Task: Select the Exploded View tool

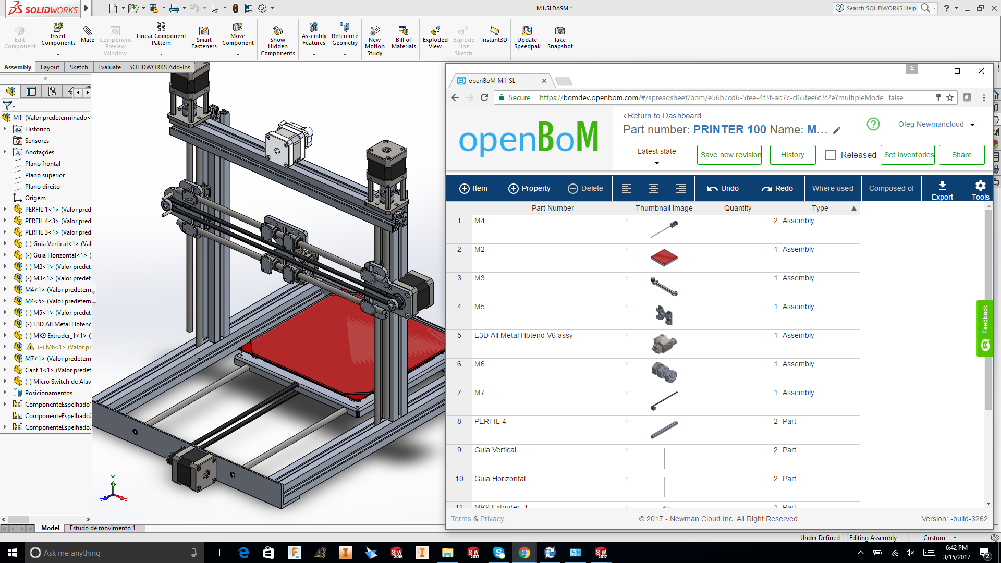Action: [435, 32]
